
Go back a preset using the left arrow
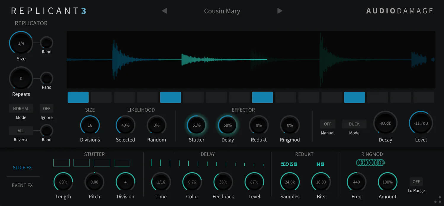coord(164,11)
